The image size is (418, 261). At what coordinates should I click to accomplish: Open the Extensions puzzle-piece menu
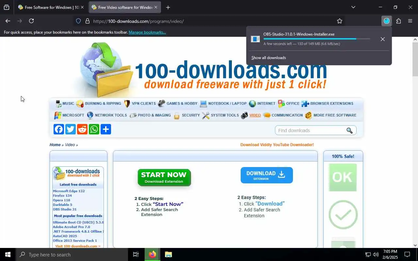point(398,21)
